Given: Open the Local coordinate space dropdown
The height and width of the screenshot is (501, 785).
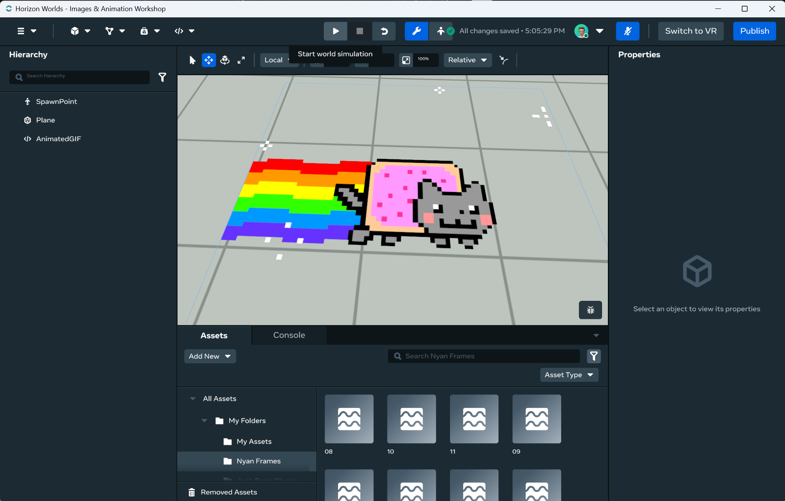Looking at the screenshot, I should point(279,60).
